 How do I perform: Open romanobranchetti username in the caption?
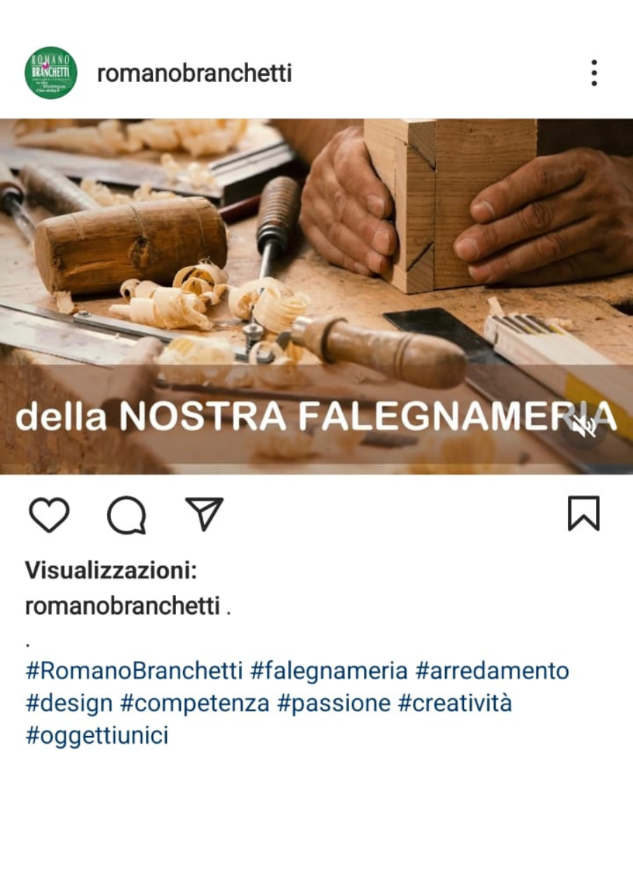click(123, 605)
